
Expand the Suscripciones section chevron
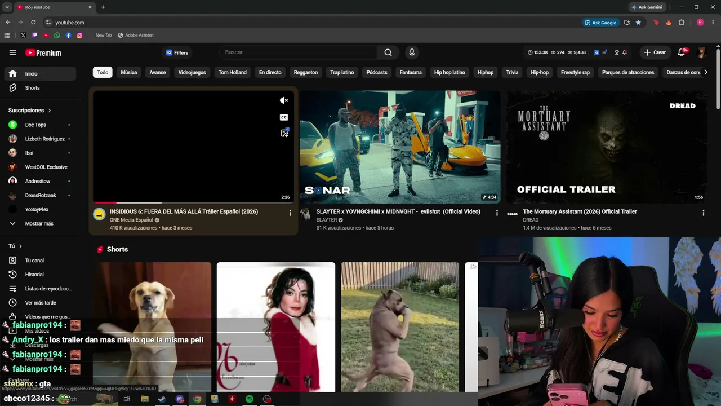[x=50, y=111]
